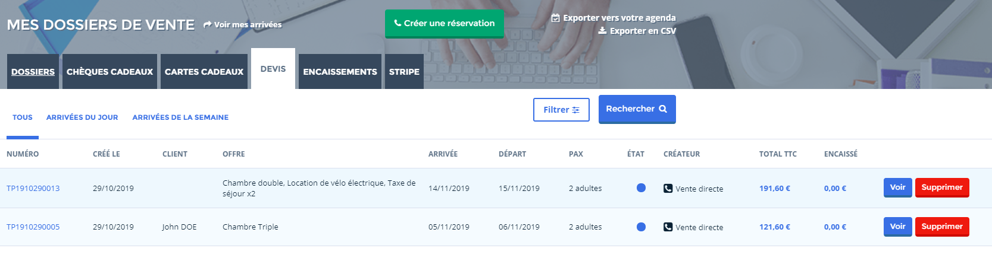Switch to the Chèques Cadeaux tab

(x=109, y=72)
